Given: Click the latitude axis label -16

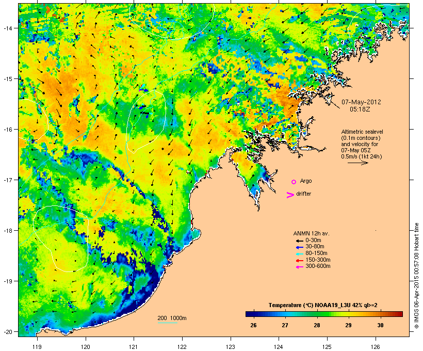Looking at the screenshot, I should pos(7,130).
